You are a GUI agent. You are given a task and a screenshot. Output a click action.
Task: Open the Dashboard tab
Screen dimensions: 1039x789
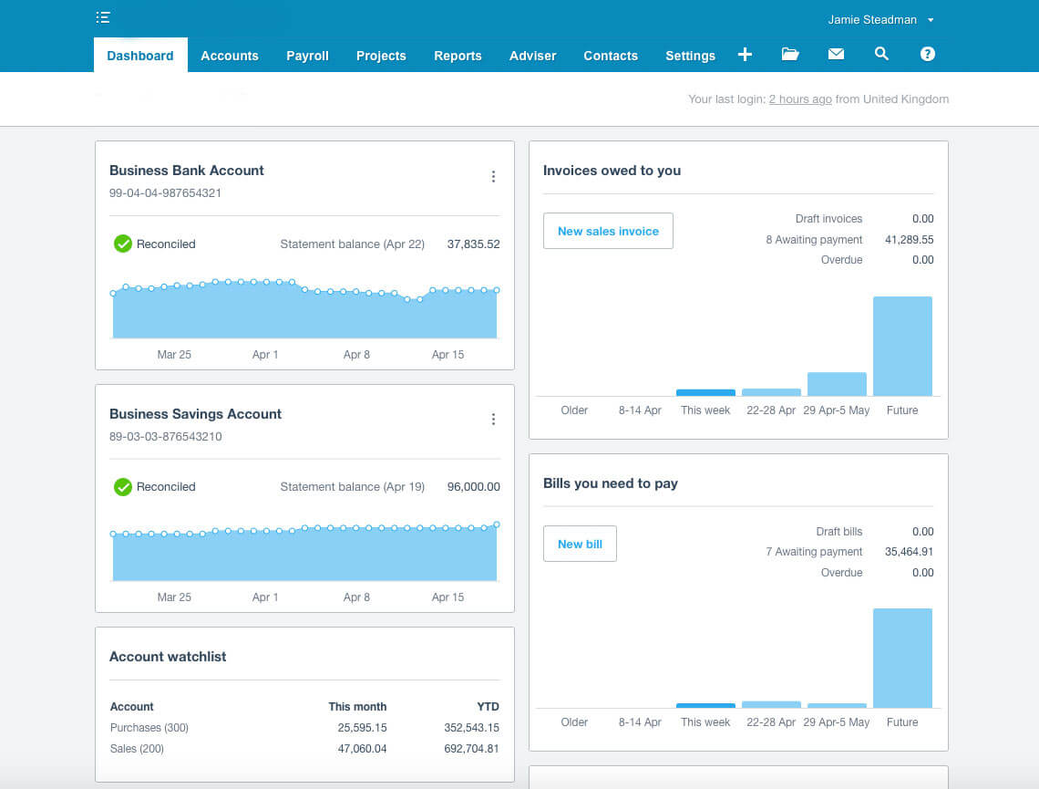click(x=140, y=55)
